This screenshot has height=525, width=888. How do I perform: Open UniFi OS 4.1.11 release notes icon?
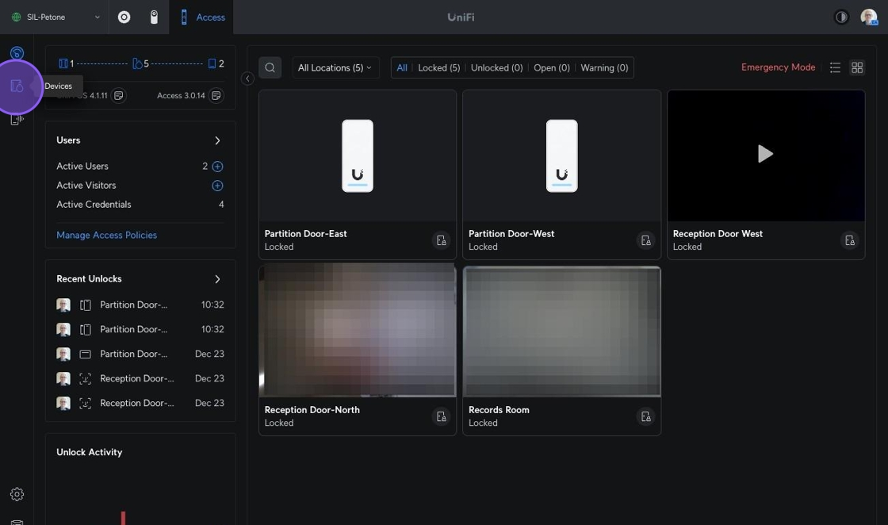tap(118, 95)
